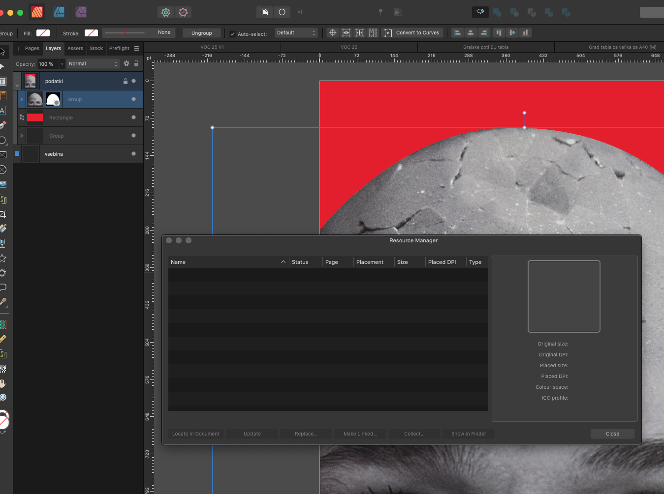This screenshot has width=664, height=494.
Task: Select the View (hand) tool
Action: coord(3,383)
